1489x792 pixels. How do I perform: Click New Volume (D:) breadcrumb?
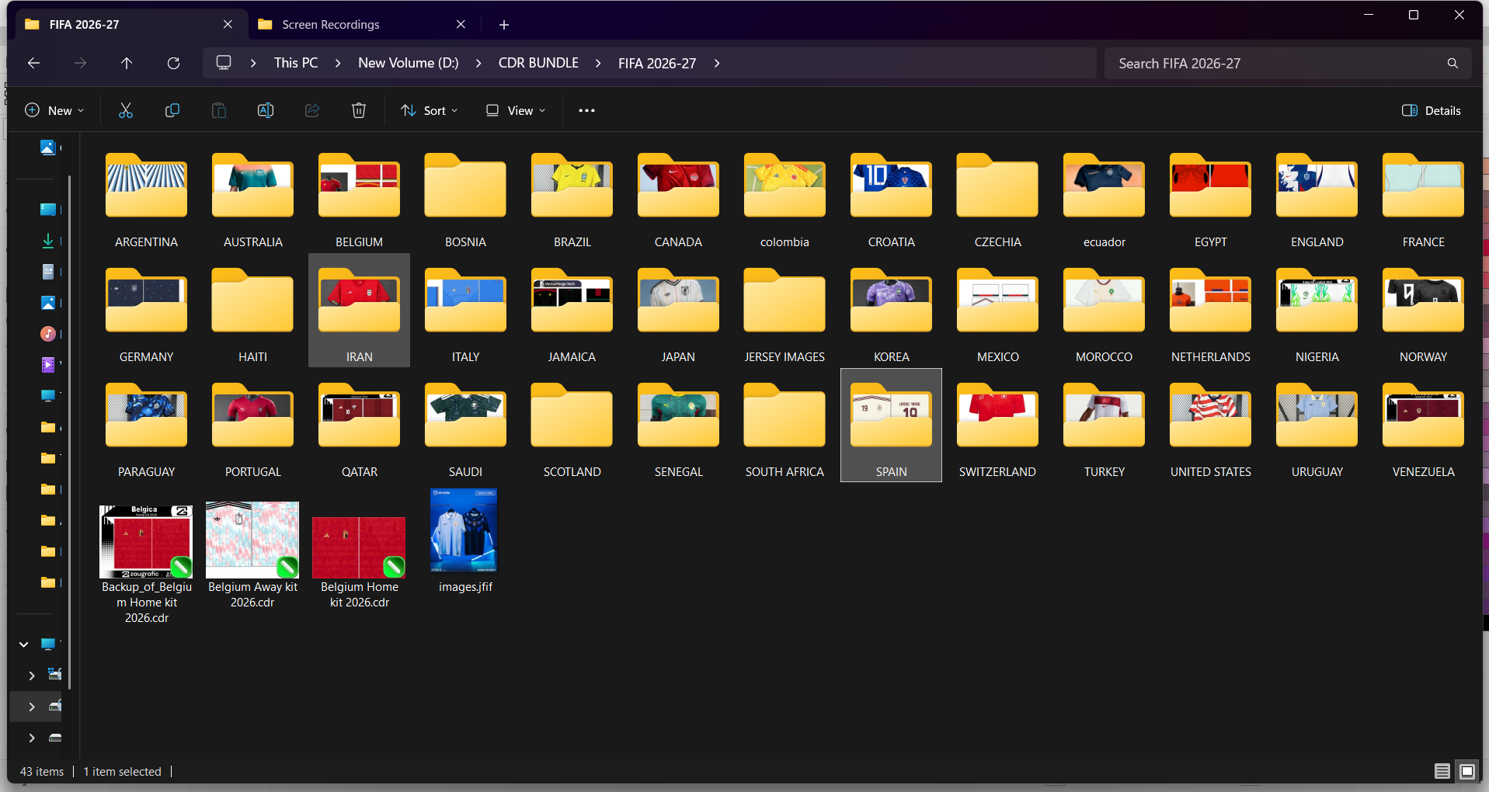[x=409, y=63]
